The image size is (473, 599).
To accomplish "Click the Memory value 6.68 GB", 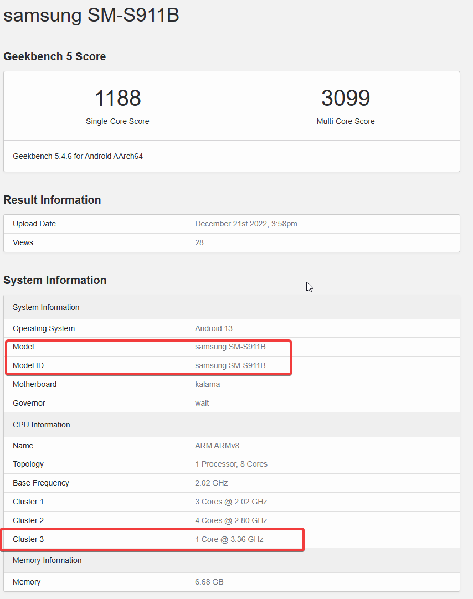I will [x=209, y=582].
